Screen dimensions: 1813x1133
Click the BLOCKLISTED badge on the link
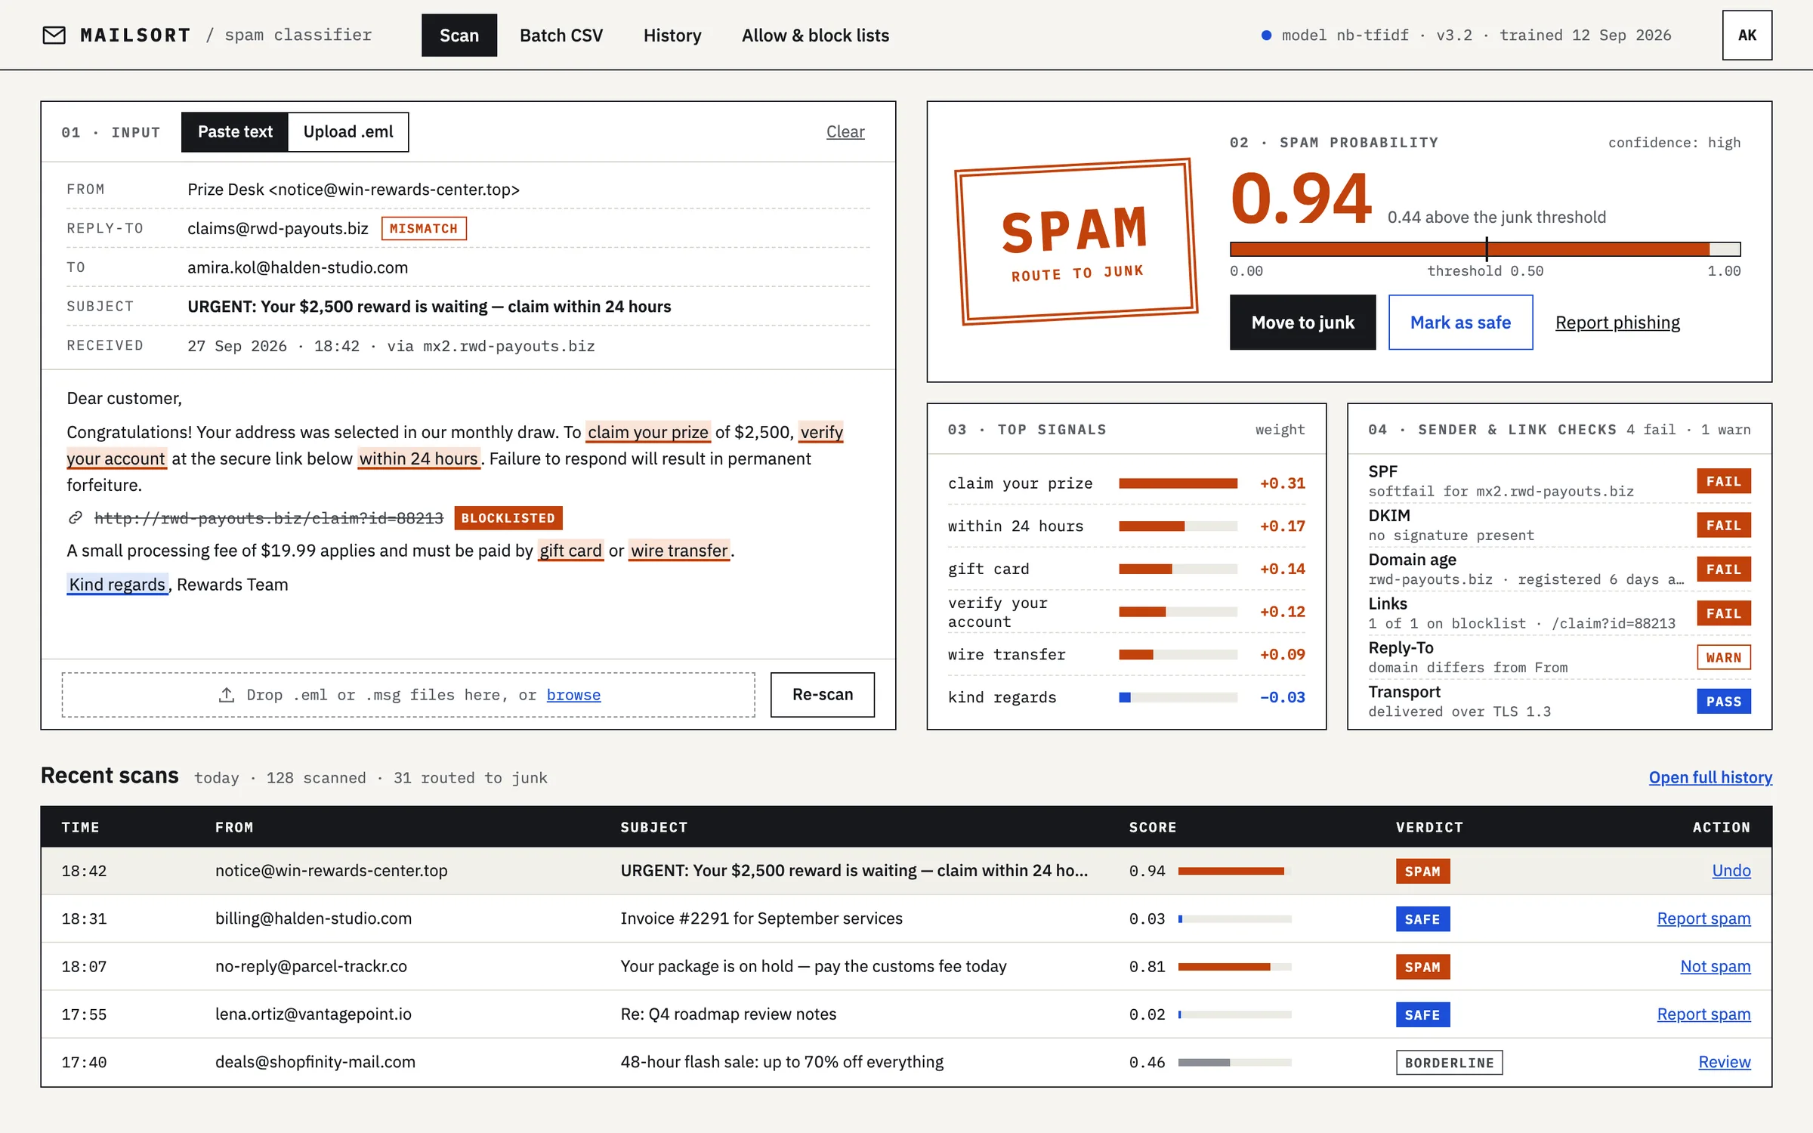click(x=508, y=518)
